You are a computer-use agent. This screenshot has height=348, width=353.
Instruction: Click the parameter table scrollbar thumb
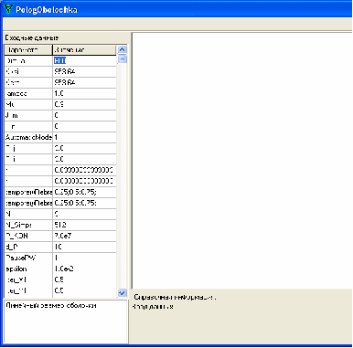coord(123,58)
